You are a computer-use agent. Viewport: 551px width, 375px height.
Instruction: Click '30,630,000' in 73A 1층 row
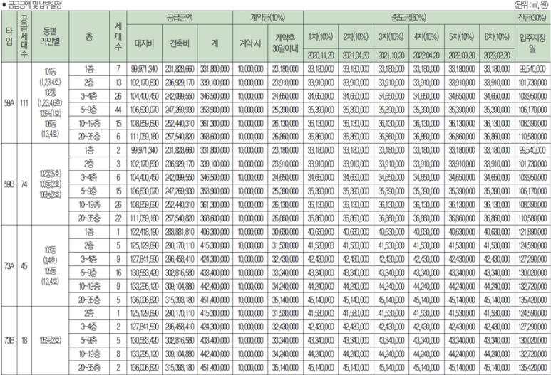coord(285,232)
